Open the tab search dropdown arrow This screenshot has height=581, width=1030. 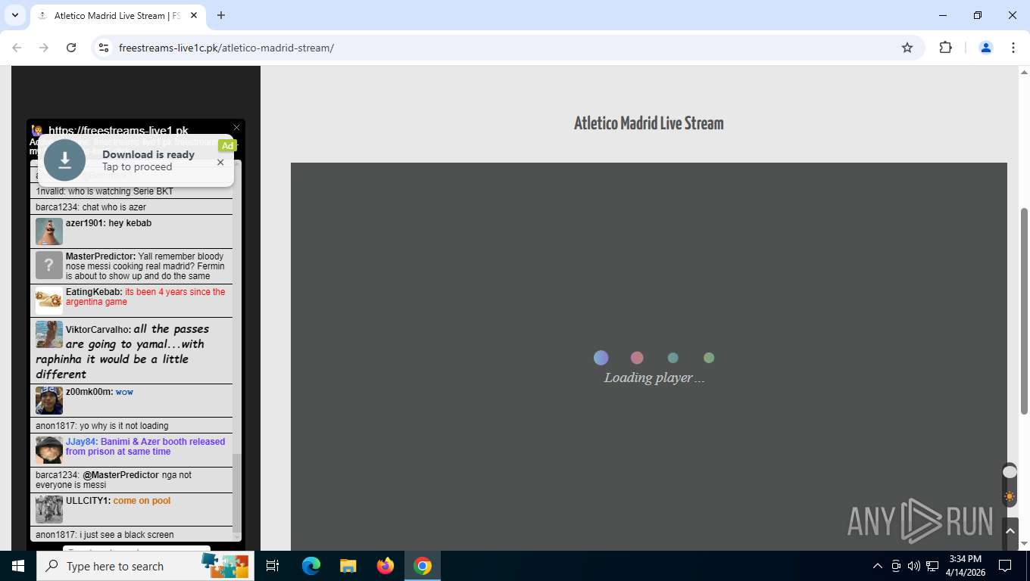coord(15,15)
